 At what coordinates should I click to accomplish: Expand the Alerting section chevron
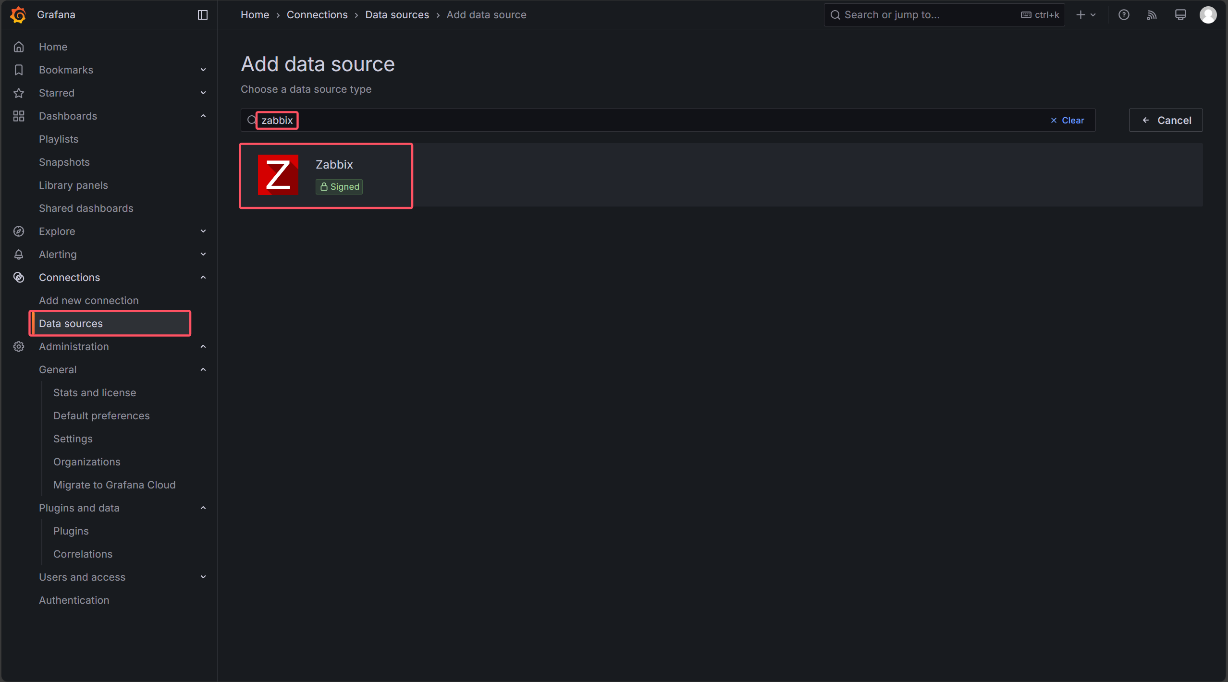203,254
